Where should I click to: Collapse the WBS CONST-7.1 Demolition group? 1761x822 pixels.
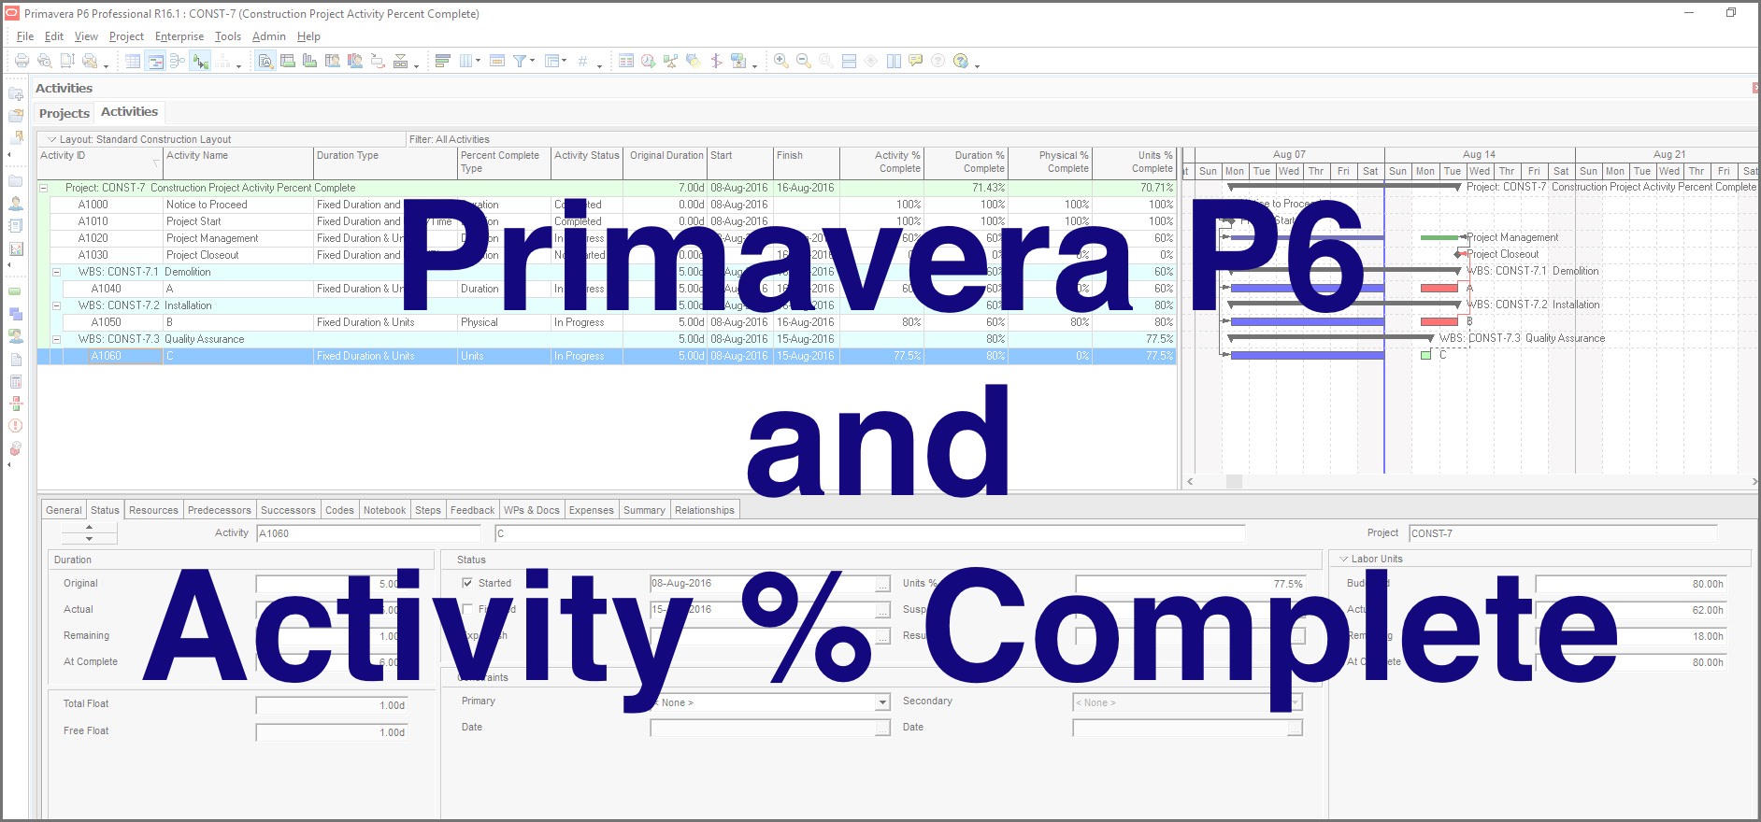coord(56,272)
